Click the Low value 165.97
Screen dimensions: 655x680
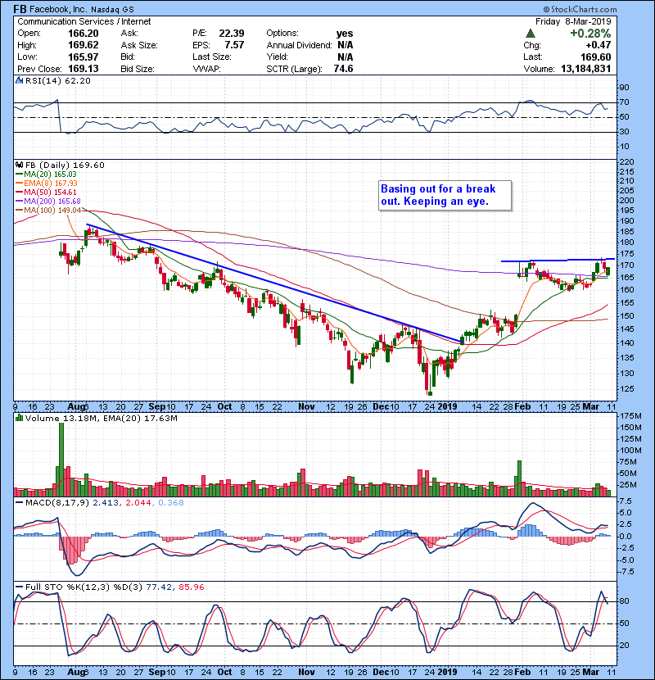pos(84,57)
